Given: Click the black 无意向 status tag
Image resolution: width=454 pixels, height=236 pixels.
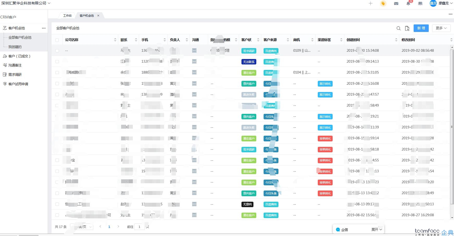Looking at the screenshot, I should 247,204.
